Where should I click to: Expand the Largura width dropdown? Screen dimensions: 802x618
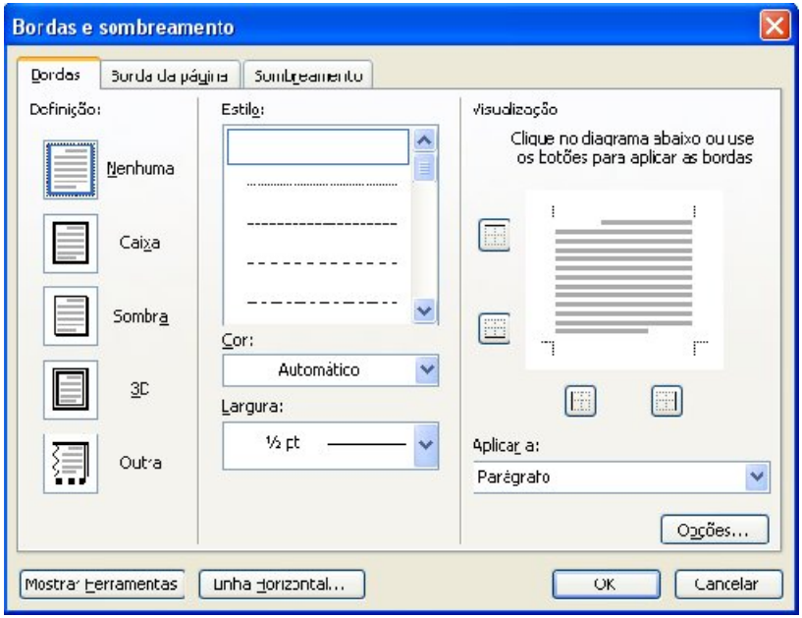coord(424,443)
